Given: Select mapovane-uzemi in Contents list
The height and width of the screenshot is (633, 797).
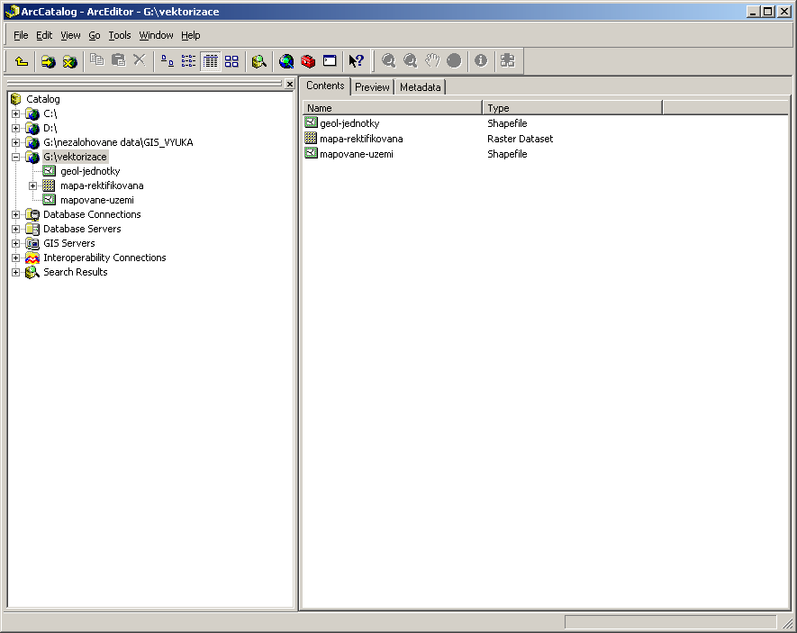Looking at the screenshot, I should (x=357, y=154).
